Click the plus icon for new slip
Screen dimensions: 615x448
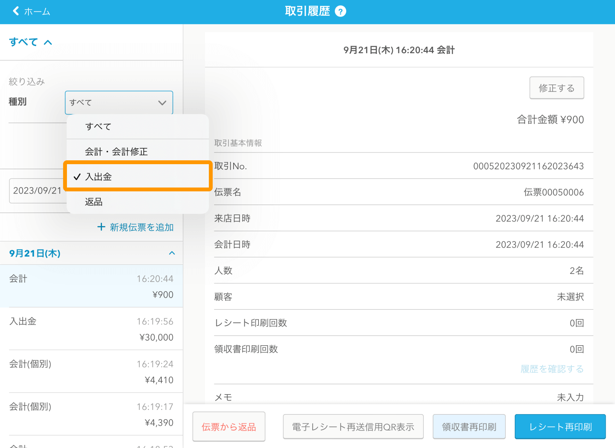(101, 227)
